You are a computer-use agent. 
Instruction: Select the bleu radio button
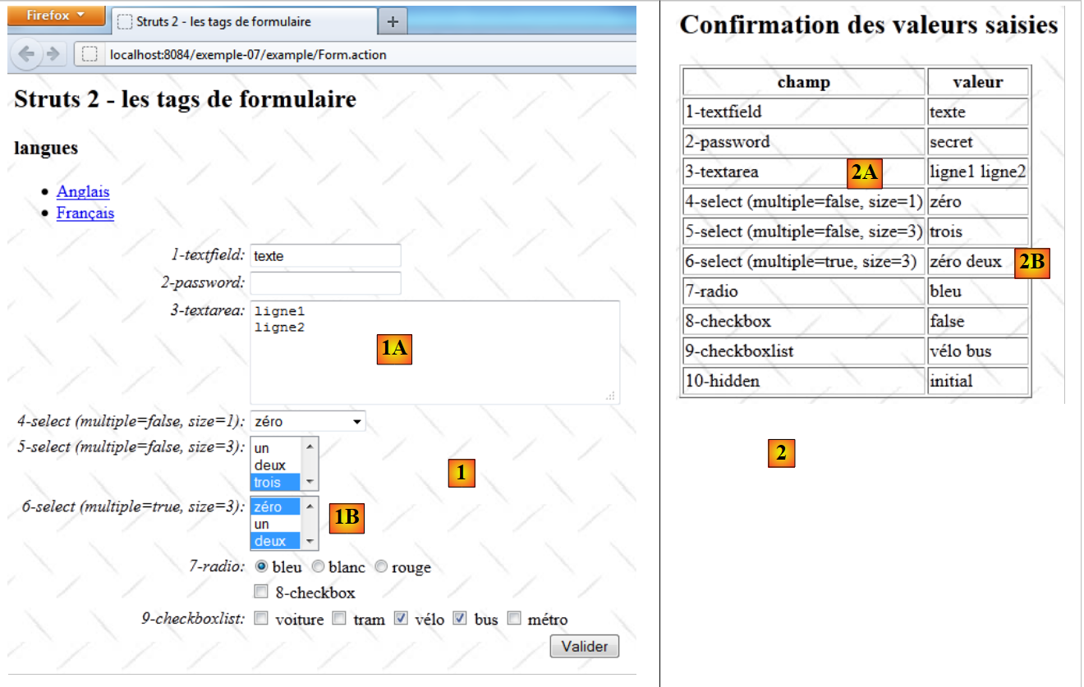(x=261, y=566)
